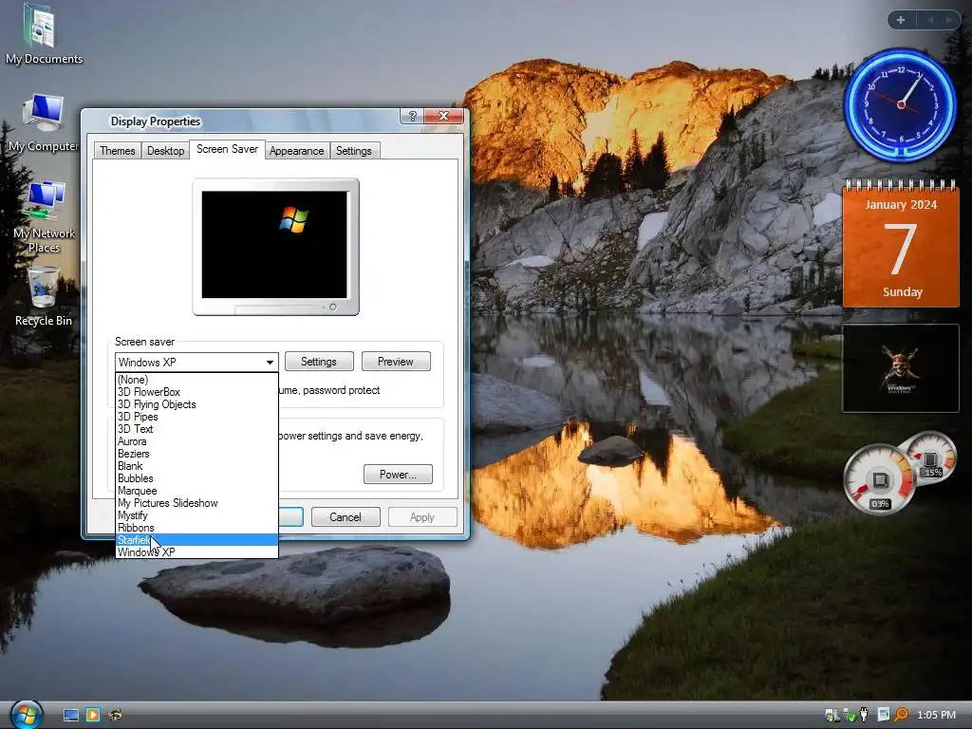Screen dimensions: 972x729
Task: Select Bubbles in the list
Action: click(196, 478)
